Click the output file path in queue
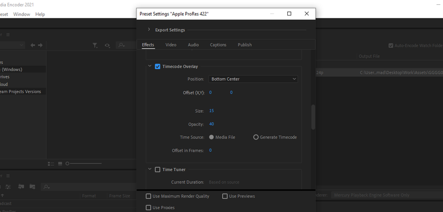 (401, 72)
